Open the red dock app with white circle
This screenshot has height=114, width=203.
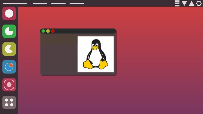(9, 14)
